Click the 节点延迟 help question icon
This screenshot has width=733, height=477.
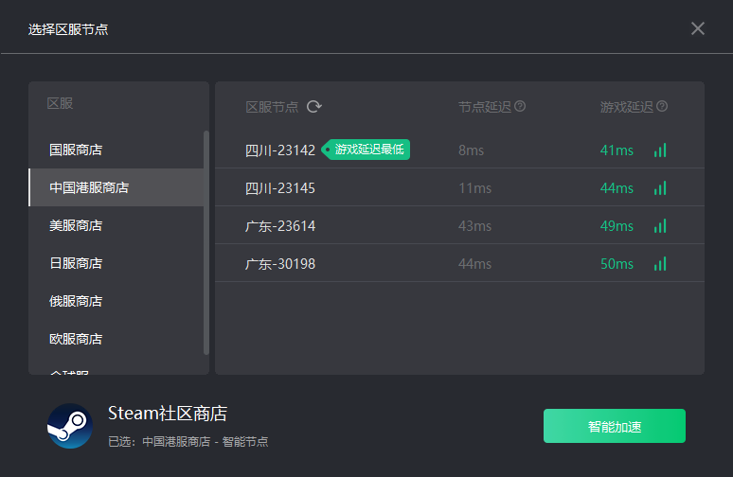coord(520,106)
